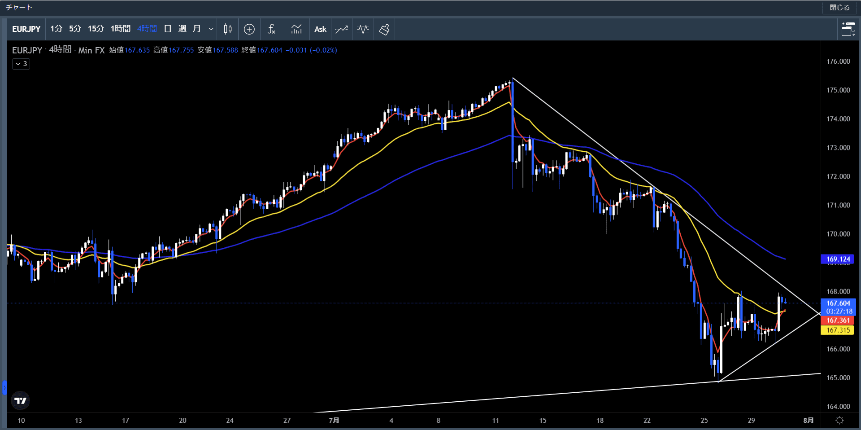The image size is (861, 430).
Task: Click the opening price value 167.635
Action: 137,50
